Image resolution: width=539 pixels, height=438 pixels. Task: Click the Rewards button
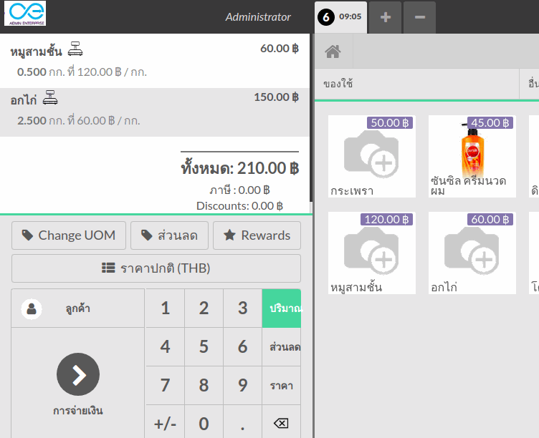click(x=257, y=235)
